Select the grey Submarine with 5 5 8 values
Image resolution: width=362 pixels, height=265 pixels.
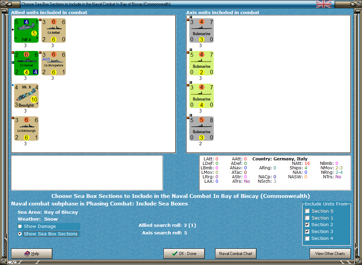201,129
